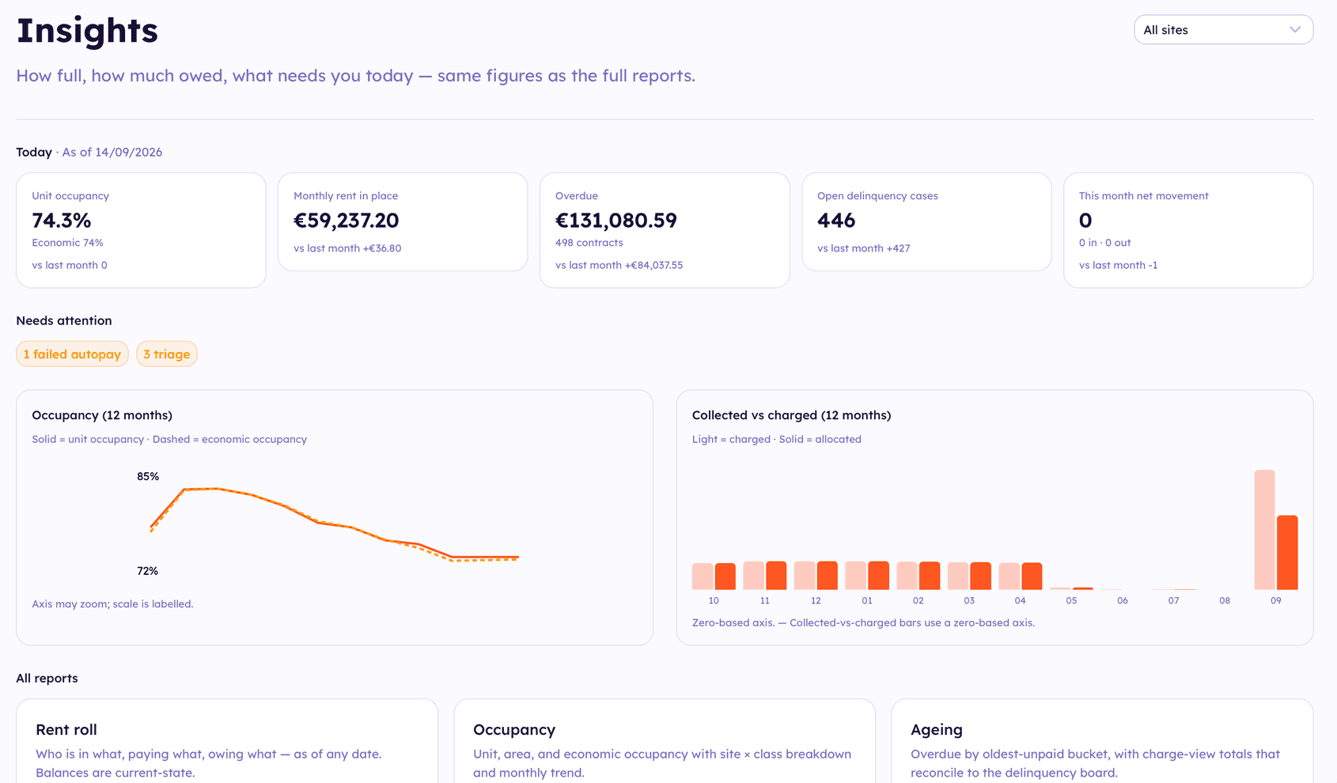
Task: Click the Open delinquency cases count 446
Action: coord(836,221)
